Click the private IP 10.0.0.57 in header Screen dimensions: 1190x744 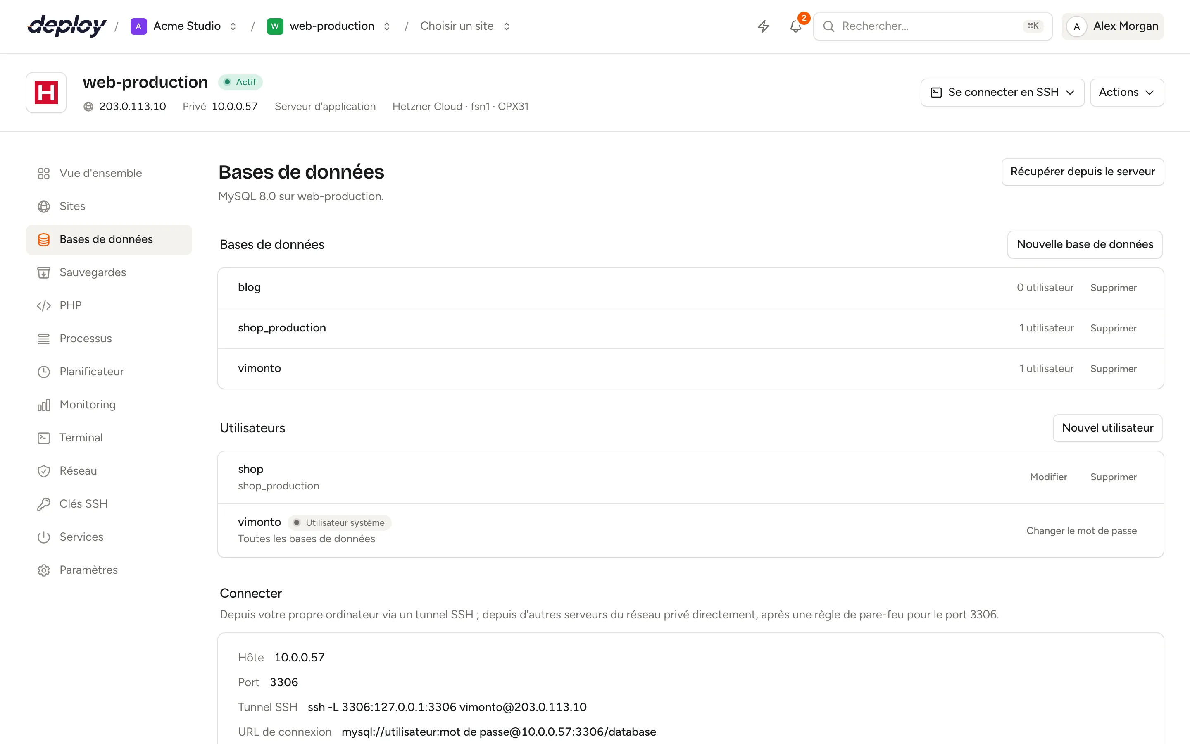[x=235, y=106]
